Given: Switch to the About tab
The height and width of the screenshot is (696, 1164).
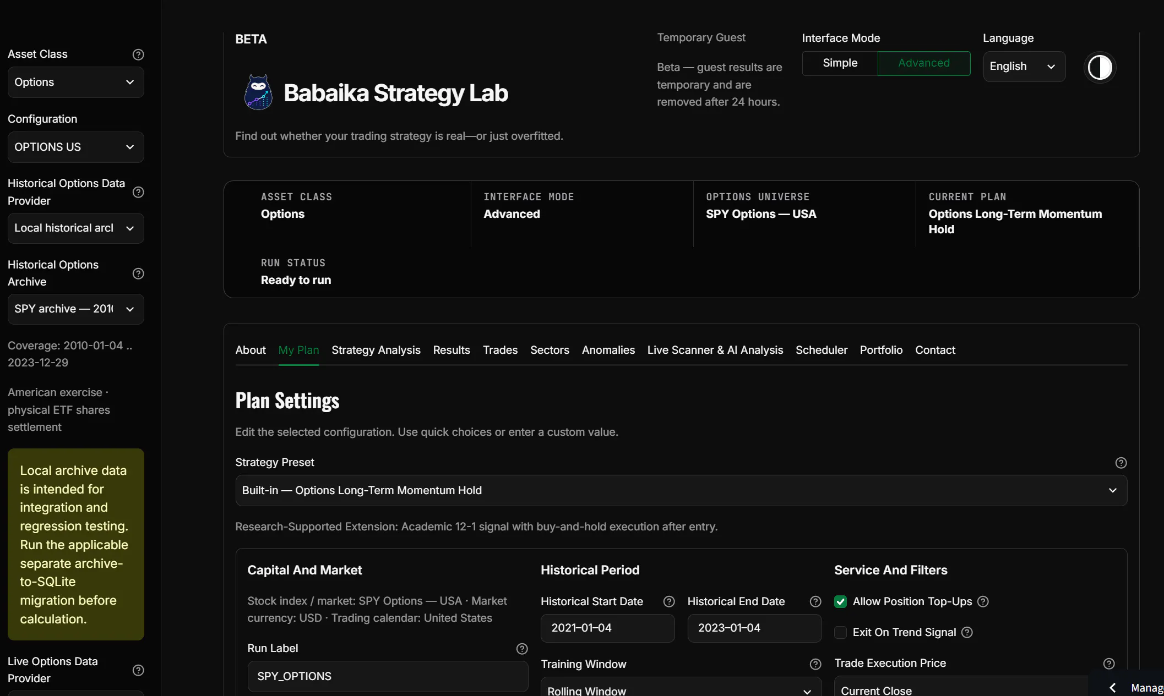Looking at the screenshot, I should 251,350.
